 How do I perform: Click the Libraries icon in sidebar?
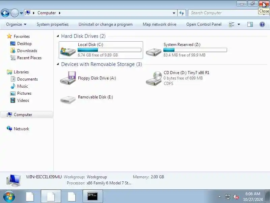click(x=9, y=72)
